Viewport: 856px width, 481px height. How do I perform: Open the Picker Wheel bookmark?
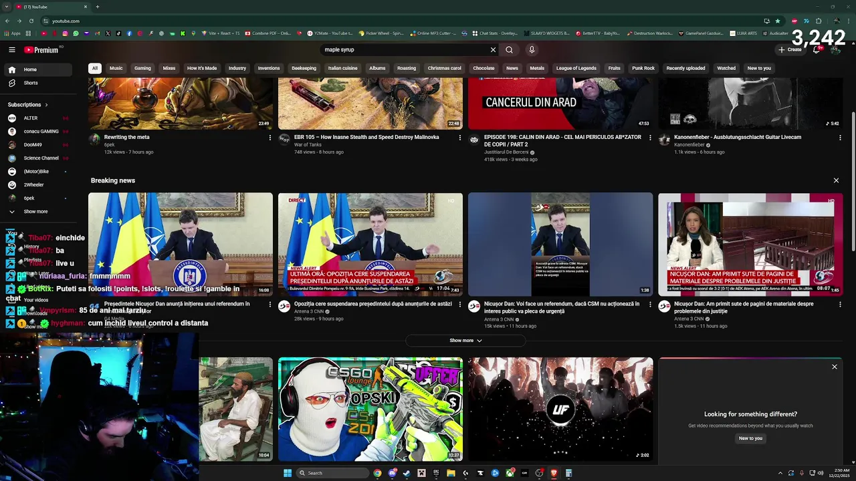click(381, 33)
